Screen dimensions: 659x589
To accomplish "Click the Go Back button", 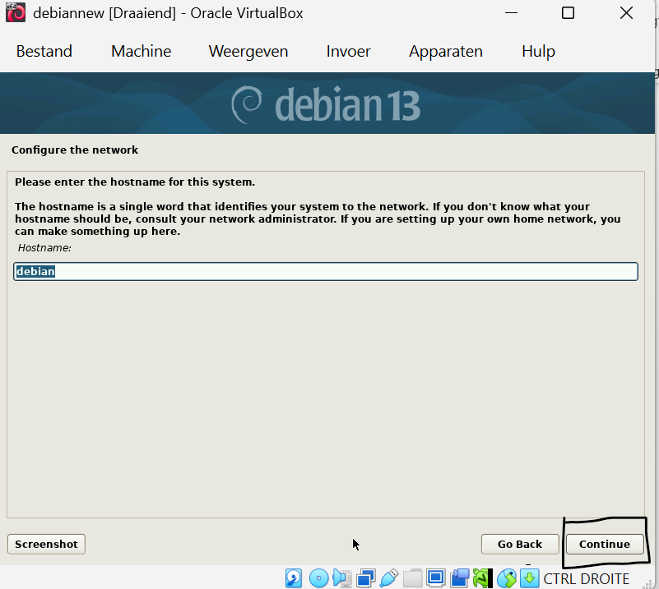I will click(x=520, y=544).
